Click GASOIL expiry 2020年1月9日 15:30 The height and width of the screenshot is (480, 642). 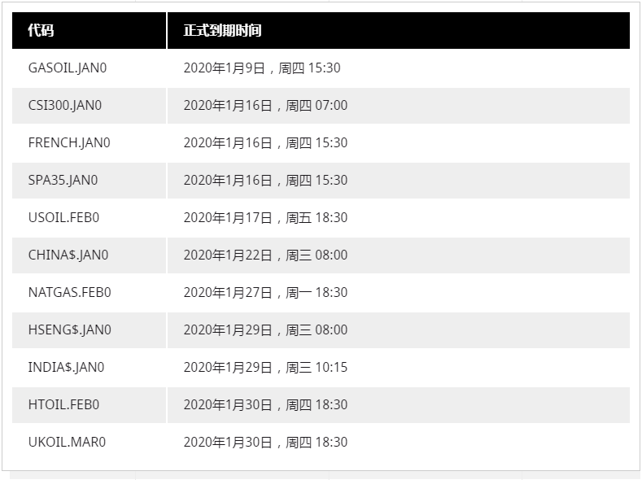point(261,68)
